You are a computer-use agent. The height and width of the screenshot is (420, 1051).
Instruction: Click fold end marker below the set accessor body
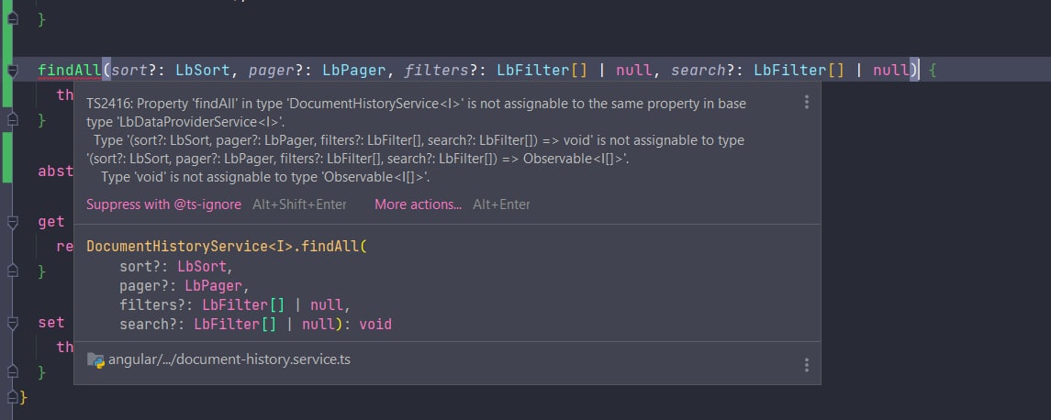12,371
